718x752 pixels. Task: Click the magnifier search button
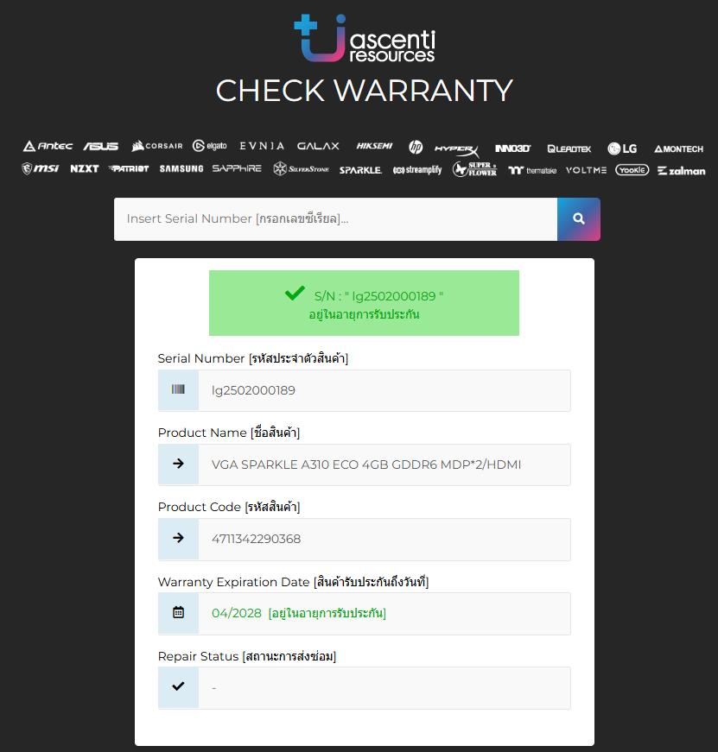(x=578, y=219)
